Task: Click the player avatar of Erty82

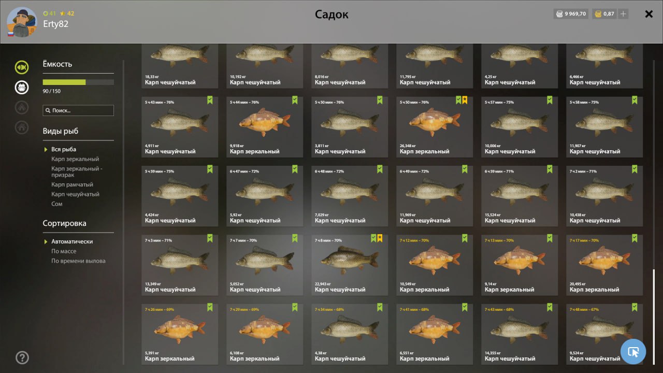Action: pyautogui.click(x=22, y=22)
